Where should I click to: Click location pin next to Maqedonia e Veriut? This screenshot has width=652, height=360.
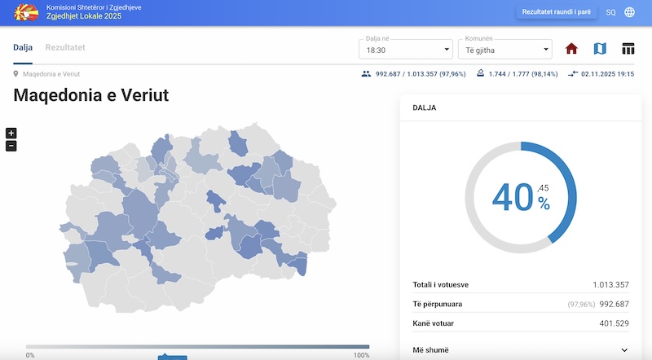pyautogui.click(x=16, y=74)
